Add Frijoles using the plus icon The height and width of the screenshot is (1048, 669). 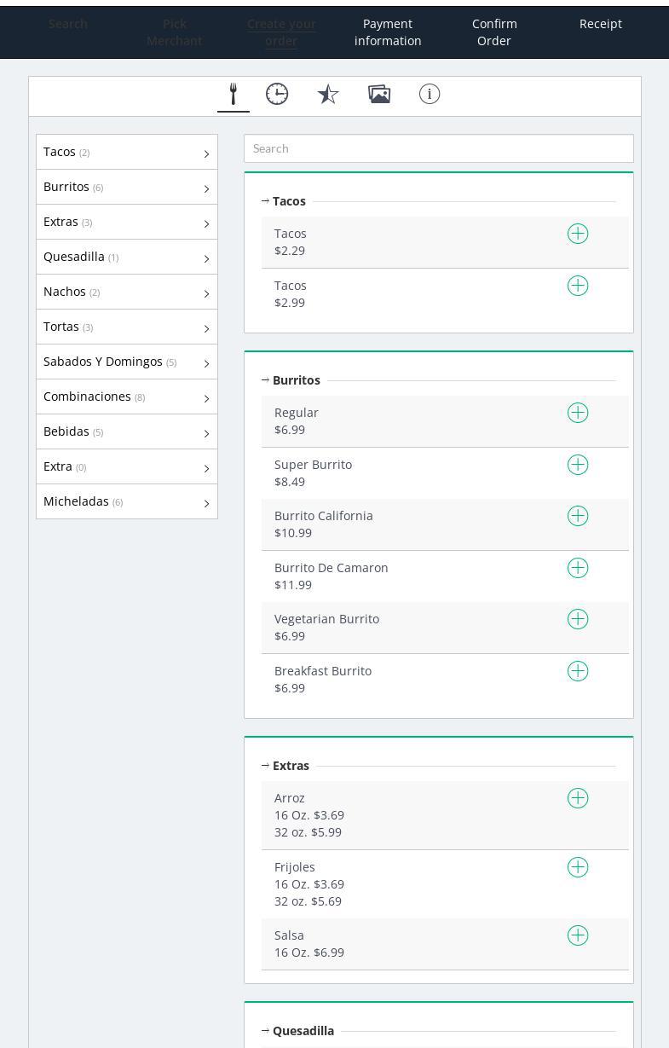click(578, 867)
